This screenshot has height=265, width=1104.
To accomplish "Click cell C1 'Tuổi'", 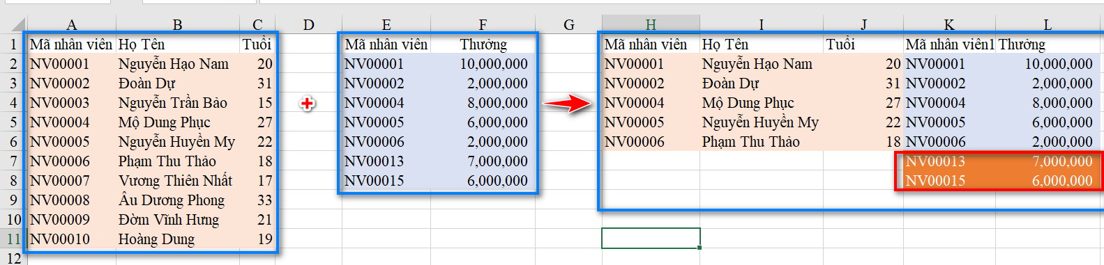I will (257, 45).
